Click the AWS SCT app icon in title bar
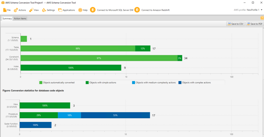264x137 pixels. click(x=3, y=3)
